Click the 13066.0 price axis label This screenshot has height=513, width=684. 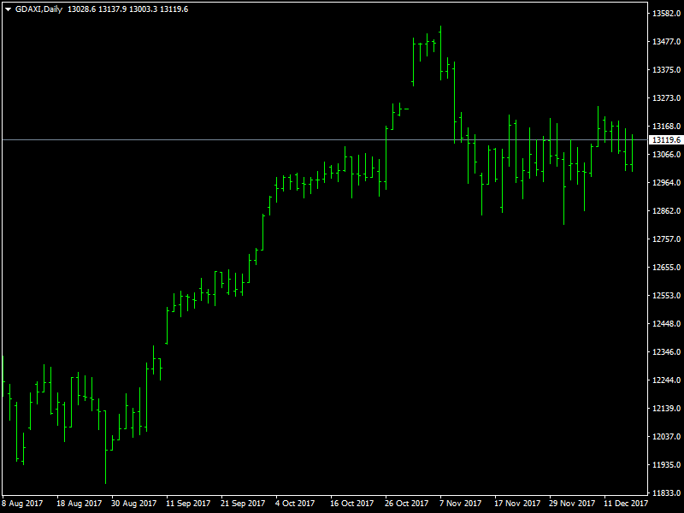666,155
